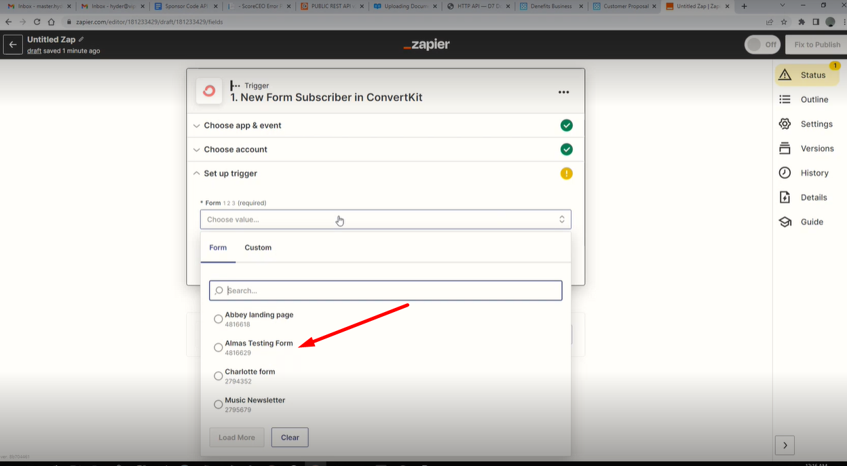Click the Zapier logo in the header

point(426,45)
